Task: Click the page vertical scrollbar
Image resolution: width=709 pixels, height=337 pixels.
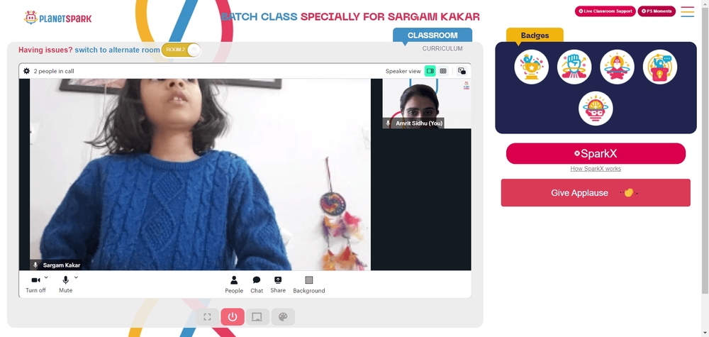Action: pyautogui.click(x=705, y=149)
